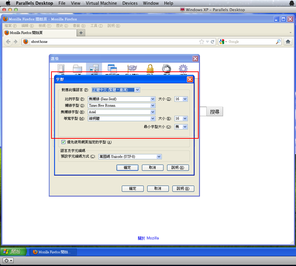Open the 預設字元編碼方式 encoding dropdown
Image resolution: width=296 pixels, height=266 pixels.
tap(159, 156)
